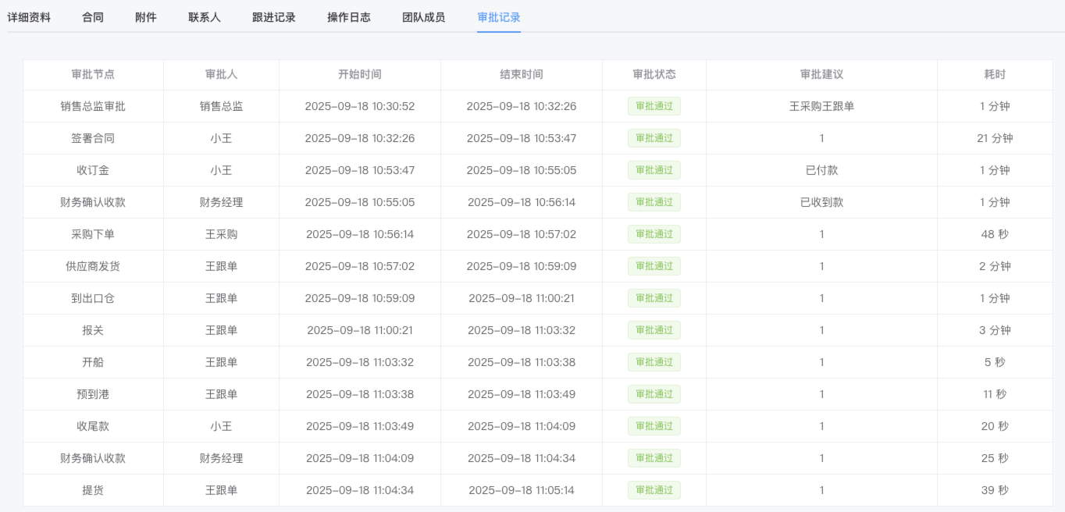Image resolution: width=1065 pixels, height=512 pixels.
Task: Click the 王采购王跟单 approval suggestion cell
Action: point(821,106)
